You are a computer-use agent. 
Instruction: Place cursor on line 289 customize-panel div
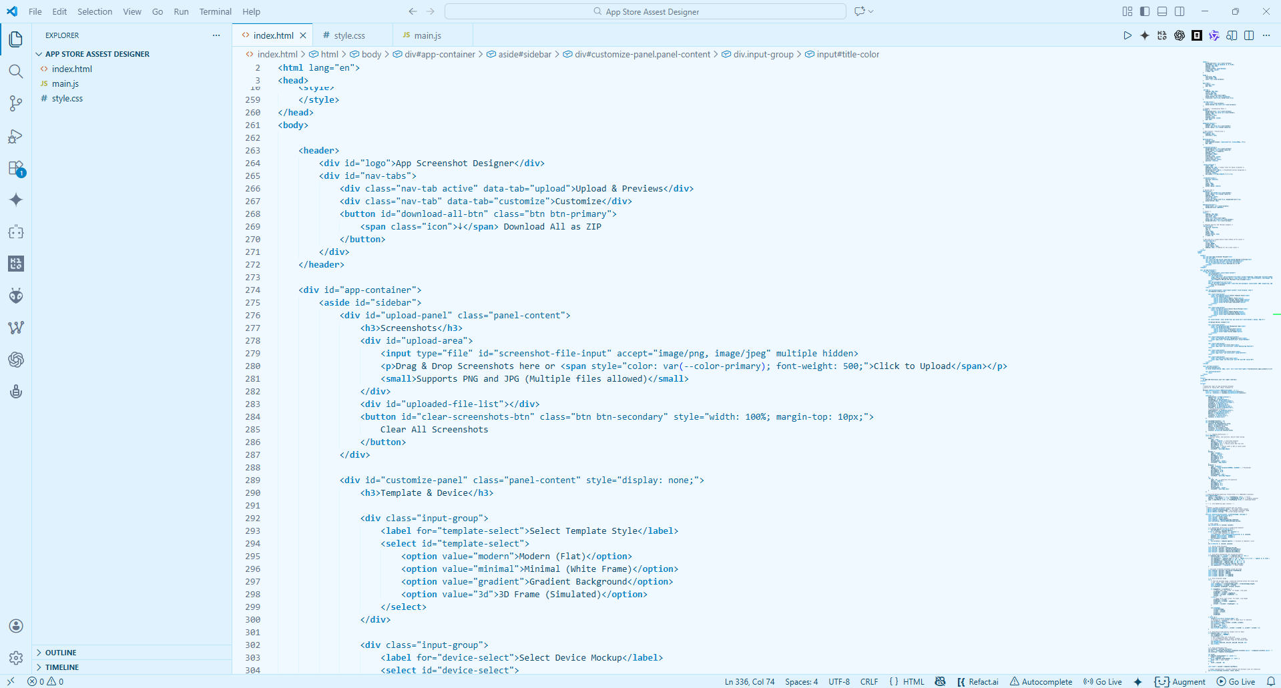click(521, 480)
